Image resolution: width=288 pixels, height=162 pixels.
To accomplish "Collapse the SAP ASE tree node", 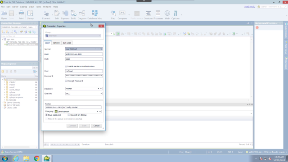I will click(2, 39).
